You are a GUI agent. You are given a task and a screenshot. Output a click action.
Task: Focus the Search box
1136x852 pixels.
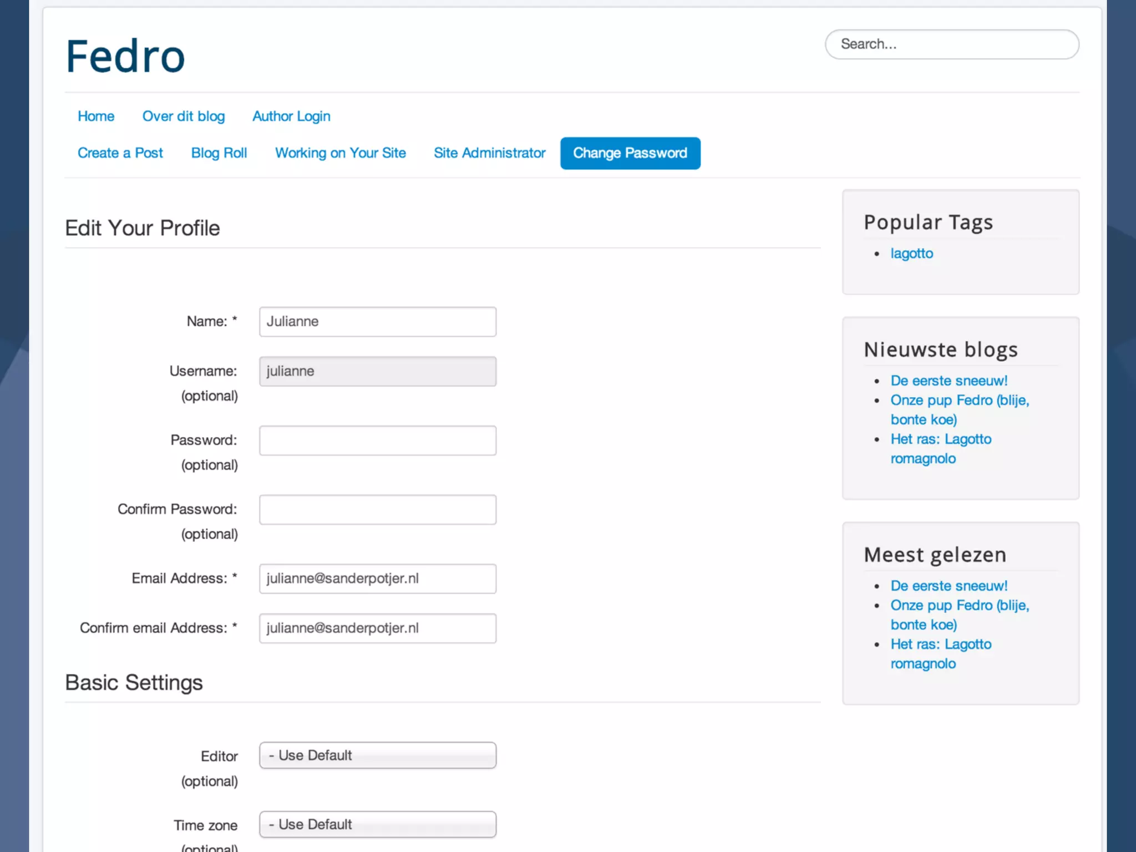tap(951, 44)
